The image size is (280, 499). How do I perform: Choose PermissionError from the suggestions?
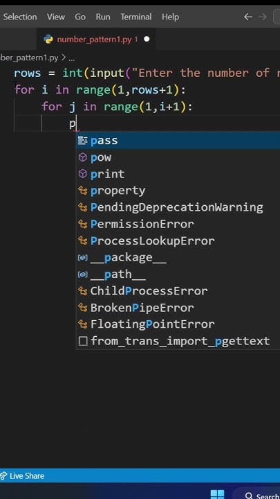click(x=178, y=224)
